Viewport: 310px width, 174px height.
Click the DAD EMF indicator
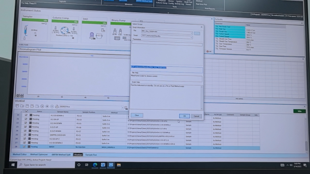coord(104,26)
